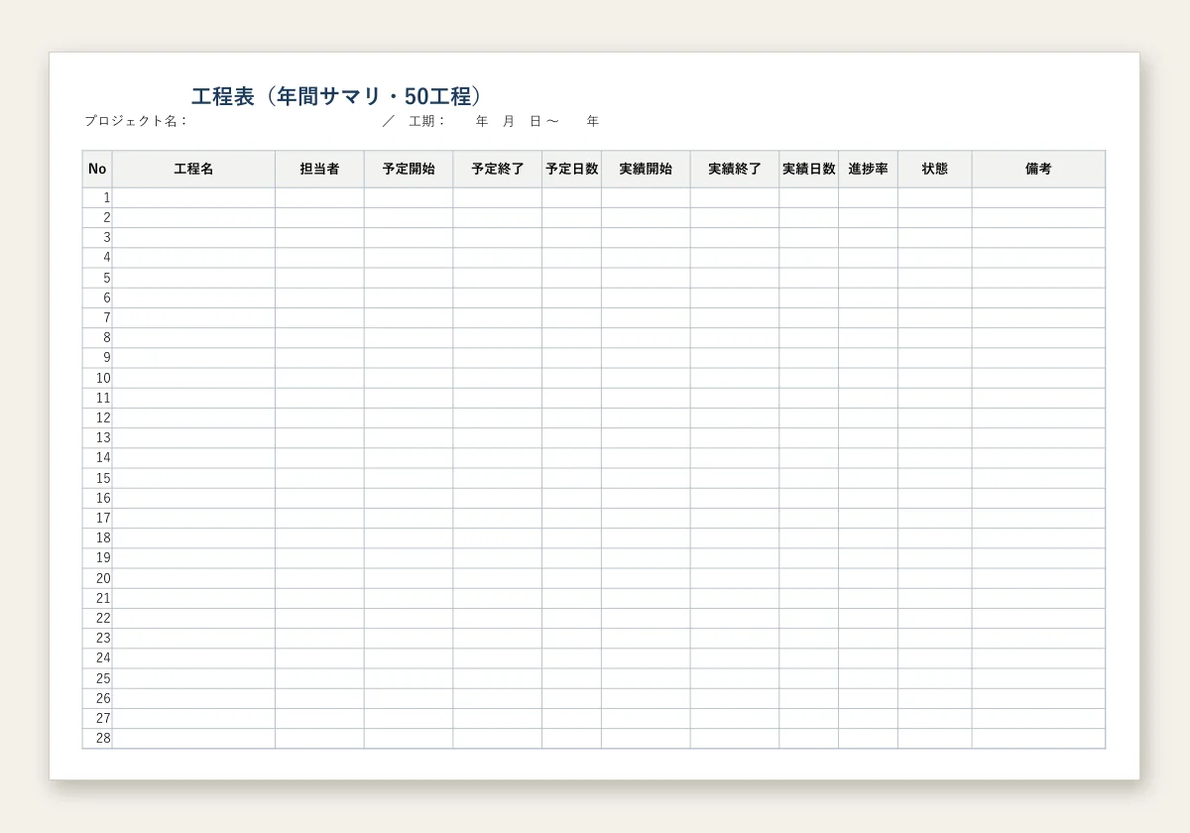Viewport: 1190px width, 833px height.
Task: Select the 状態 column header
Action: point(935,169)
